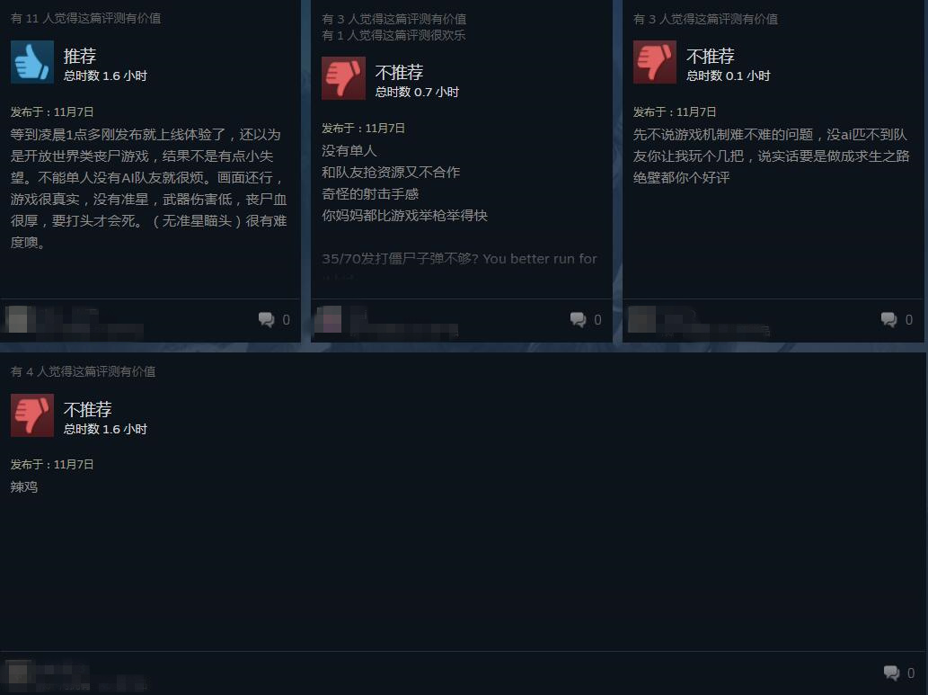
Task: Click the blue thumbs-up recommend icon
Action: [32, 62]
